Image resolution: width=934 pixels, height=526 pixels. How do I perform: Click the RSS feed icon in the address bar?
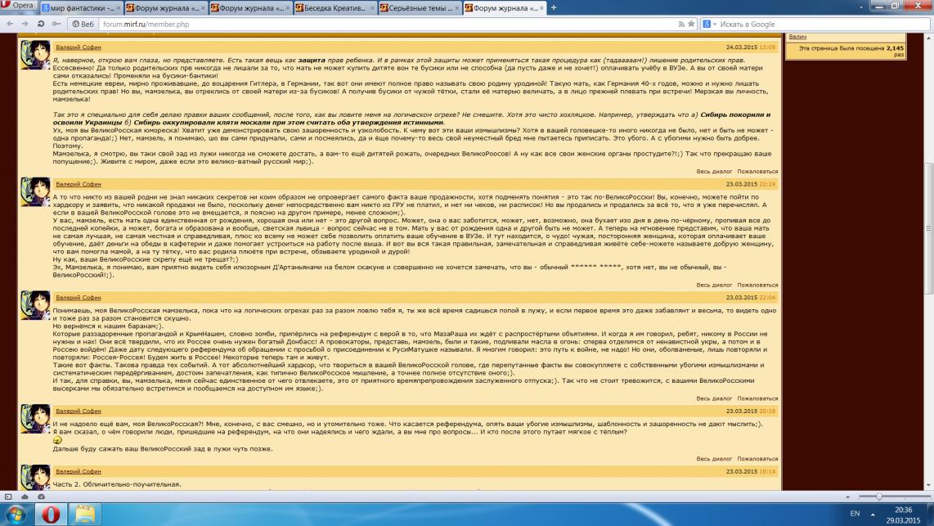681,25
